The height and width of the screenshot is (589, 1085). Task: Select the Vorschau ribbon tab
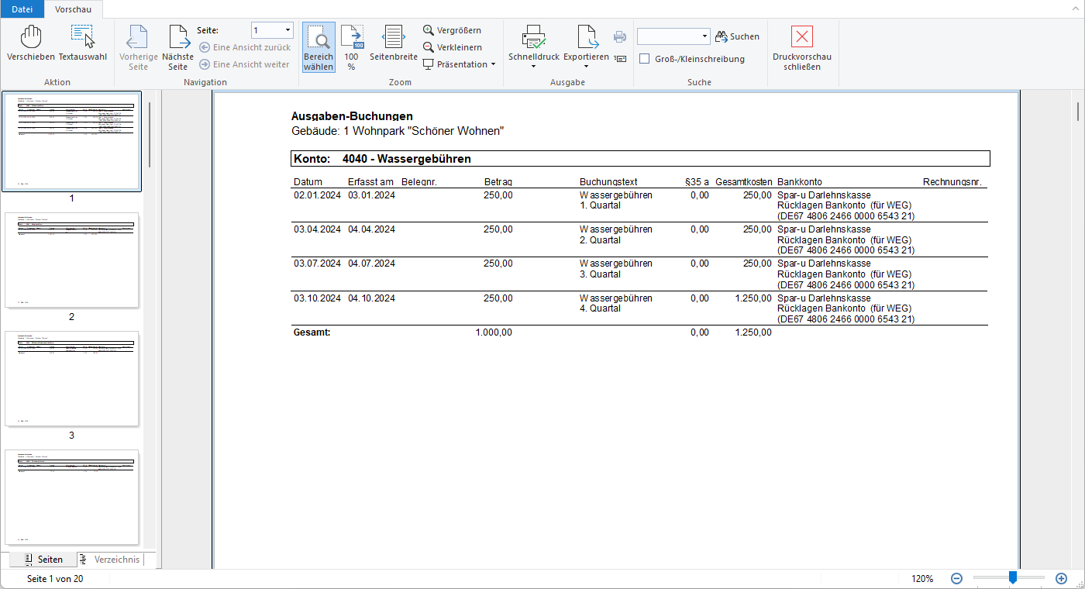(73, 9)
